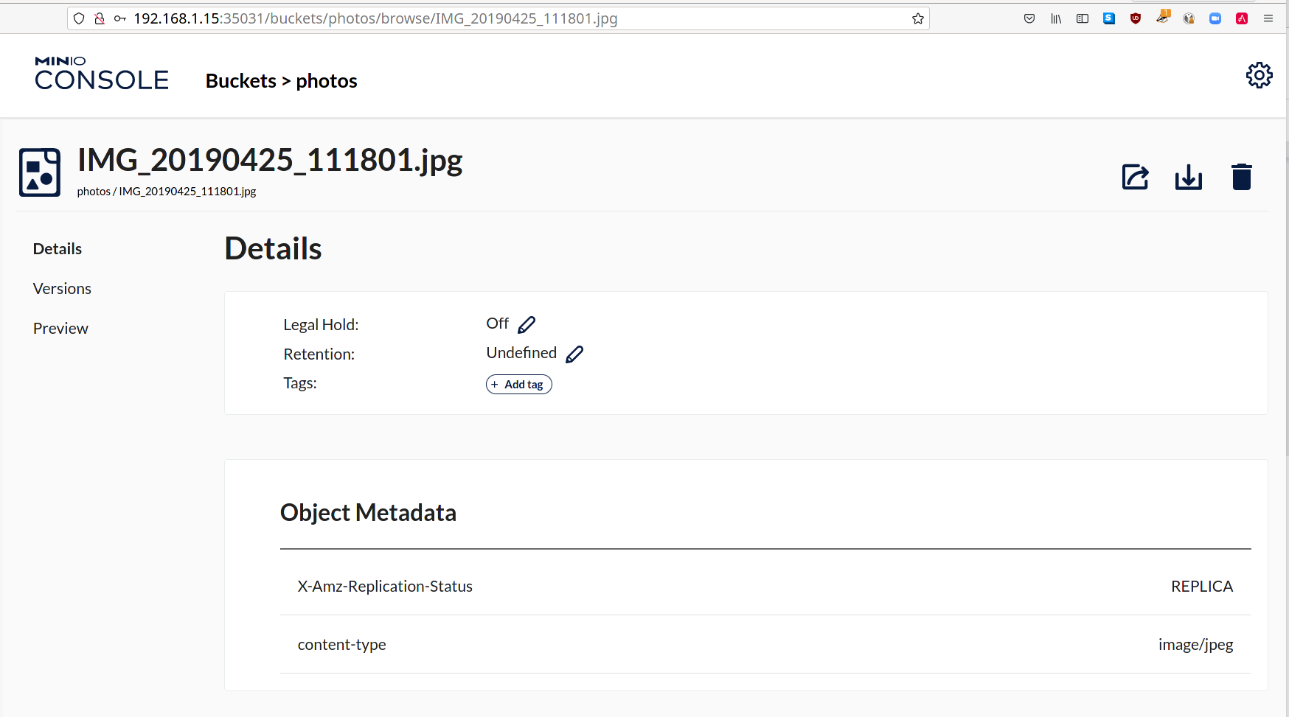Share the IMG_20190425_111801.jpg object
This screenshot has width=1289, height=717.
pyautogui.click(x=1135, y=177)
